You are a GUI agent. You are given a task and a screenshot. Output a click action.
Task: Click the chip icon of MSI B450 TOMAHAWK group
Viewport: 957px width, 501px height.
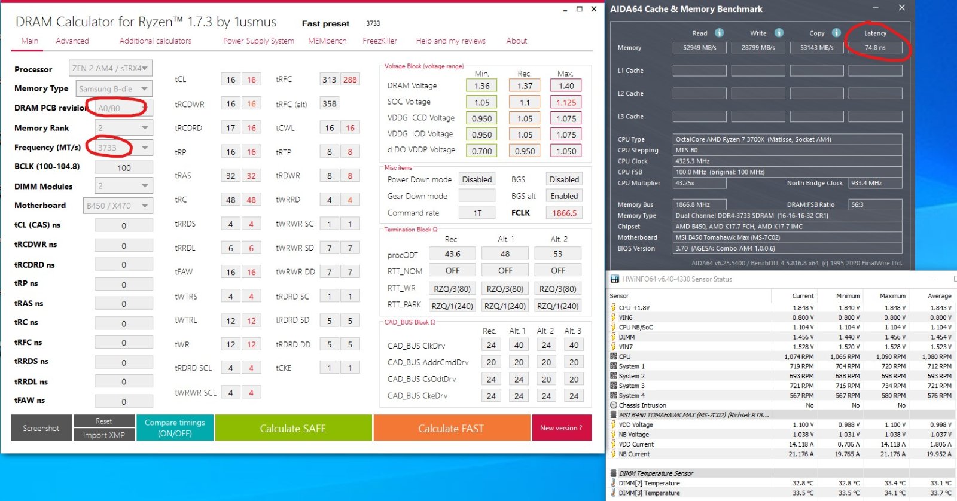point(613,415)
